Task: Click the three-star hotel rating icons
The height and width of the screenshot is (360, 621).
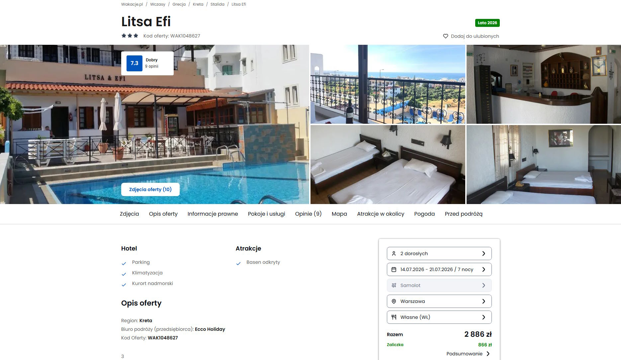Action: pos(130,36)
